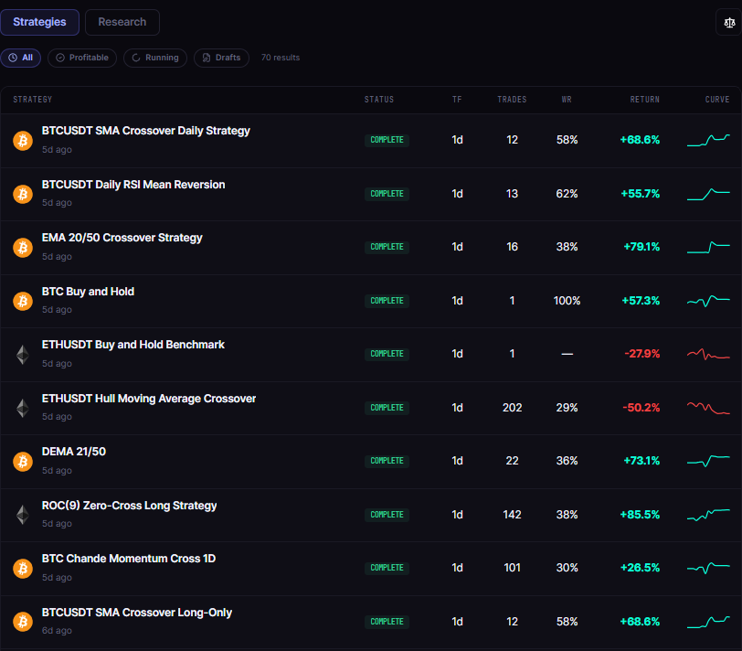The height and width of the screenshot is (651, 742).
Task: Click the -50.2% return value
Action: [641, 408]
